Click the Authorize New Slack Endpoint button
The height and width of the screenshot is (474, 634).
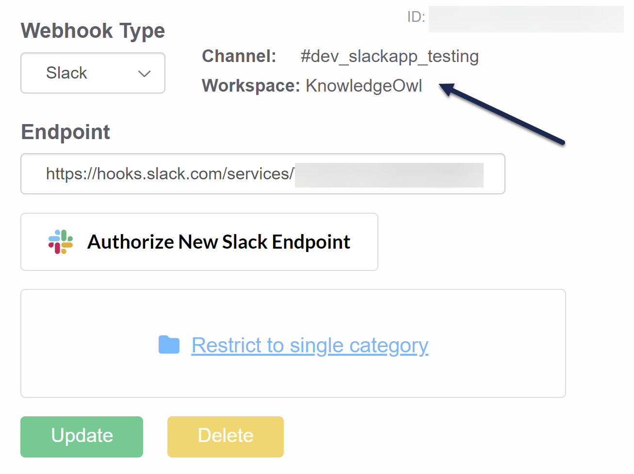coord(199,242)
